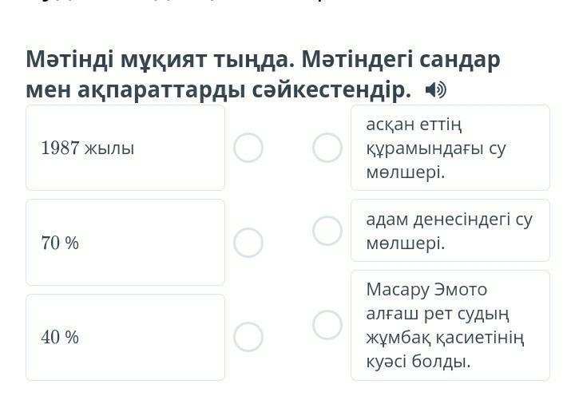Viewport: 575px width, 408px height.
Task: Select the circle beside 40 %
Action: 248,337
